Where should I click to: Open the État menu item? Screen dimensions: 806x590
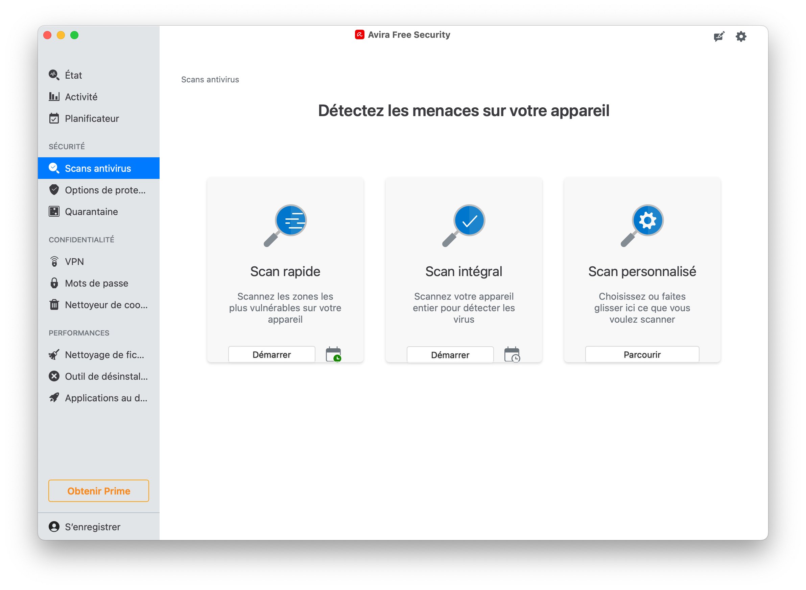coord(99,75)
